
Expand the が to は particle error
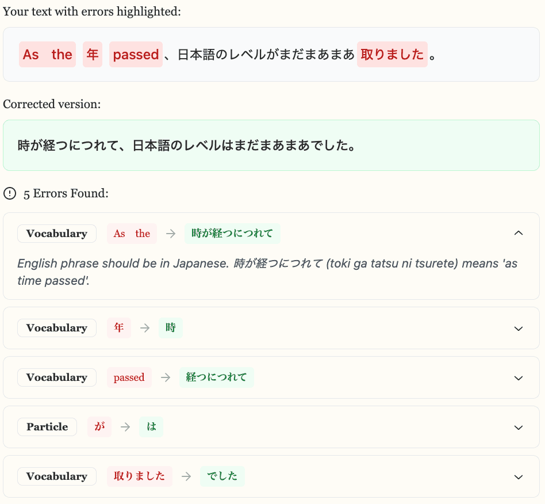(x=518, y=427)
